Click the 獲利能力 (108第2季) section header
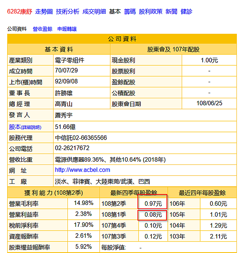The width and height of the screenshot is (247, 253). click(x=54, y=193)
